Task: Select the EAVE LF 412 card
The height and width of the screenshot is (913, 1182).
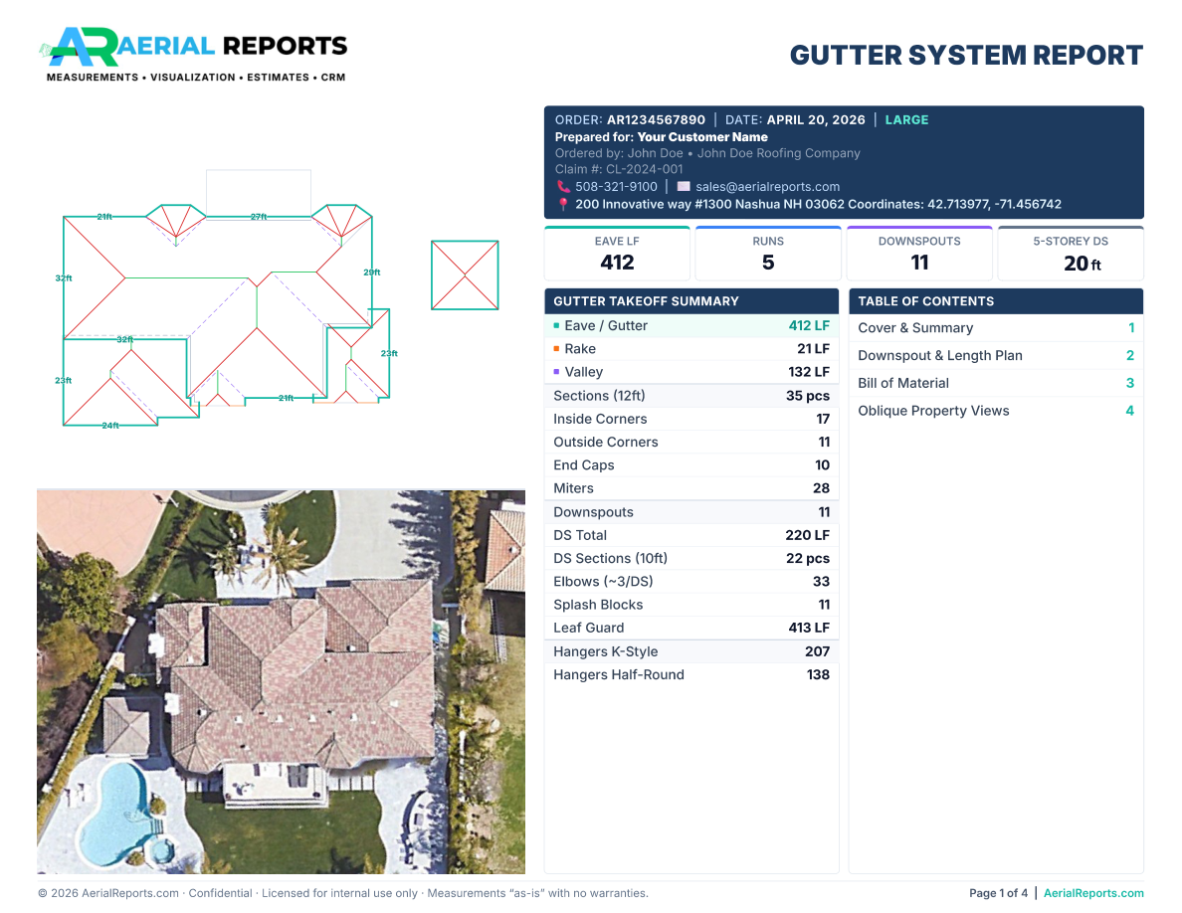Action: 617,254
